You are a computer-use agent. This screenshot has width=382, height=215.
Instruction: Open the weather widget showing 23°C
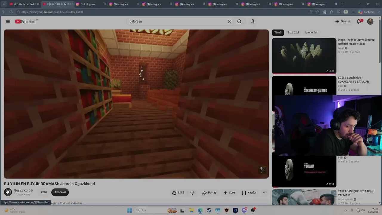coord(14,210)
